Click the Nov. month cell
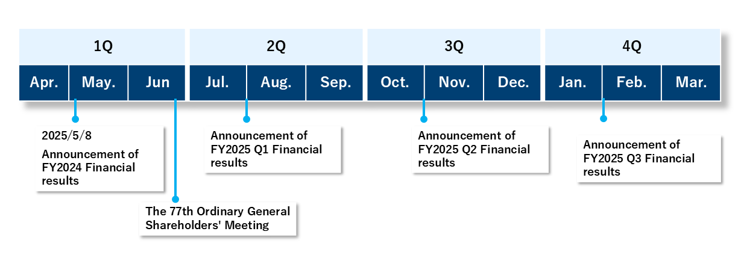Viewport: 741px width, 255px height. tap(454, 82)
